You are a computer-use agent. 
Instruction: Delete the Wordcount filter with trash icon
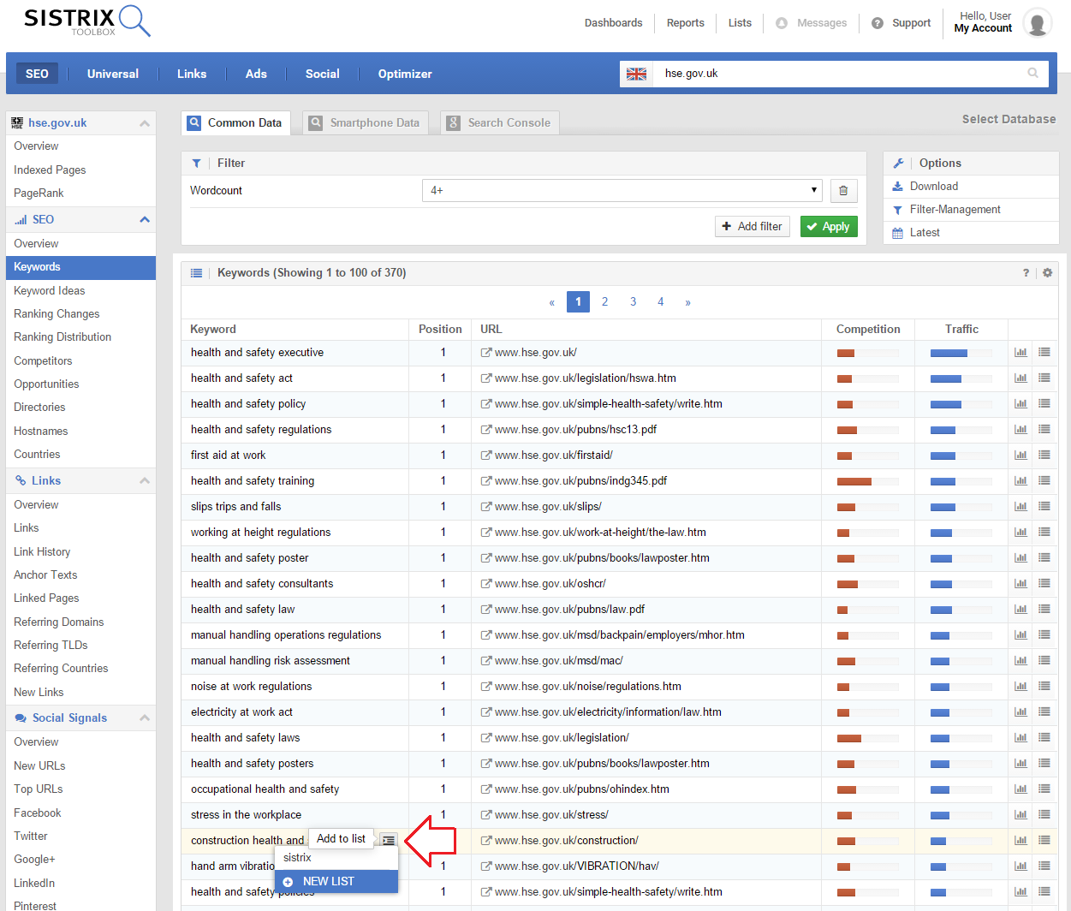pos(843,191)
